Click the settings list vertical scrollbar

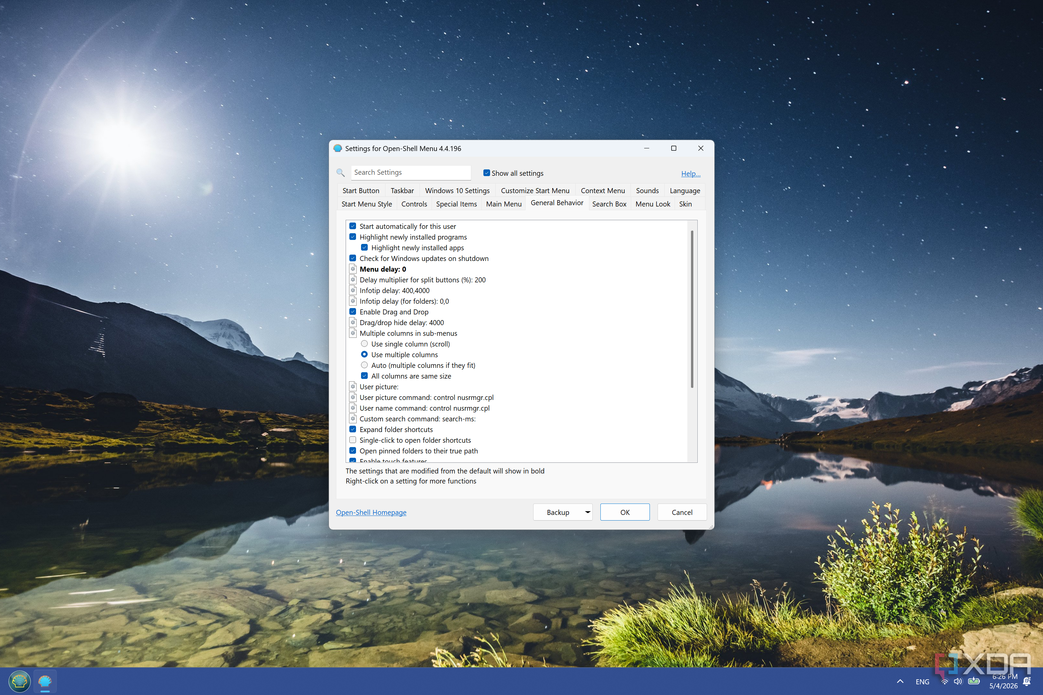(692, 309)
